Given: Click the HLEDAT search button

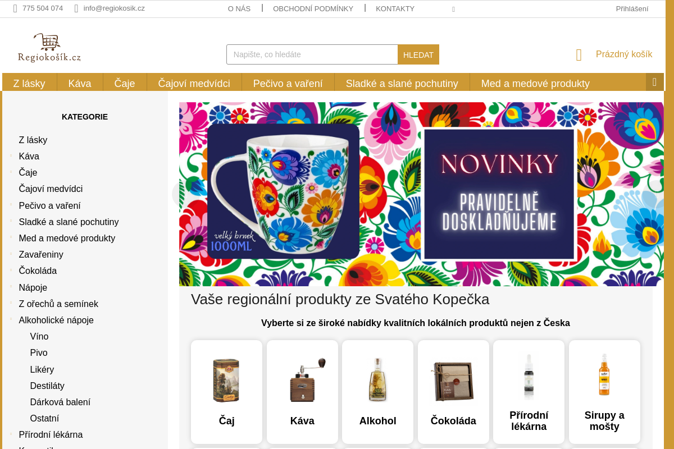Looking at the screenshot, I should tap(418, 54).
